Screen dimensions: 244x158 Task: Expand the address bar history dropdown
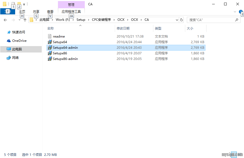177,20
